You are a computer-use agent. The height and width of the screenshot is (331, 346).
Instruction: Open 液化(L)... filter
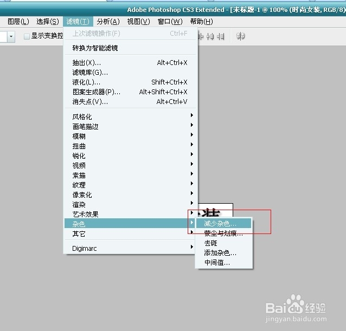click(130, 82)
